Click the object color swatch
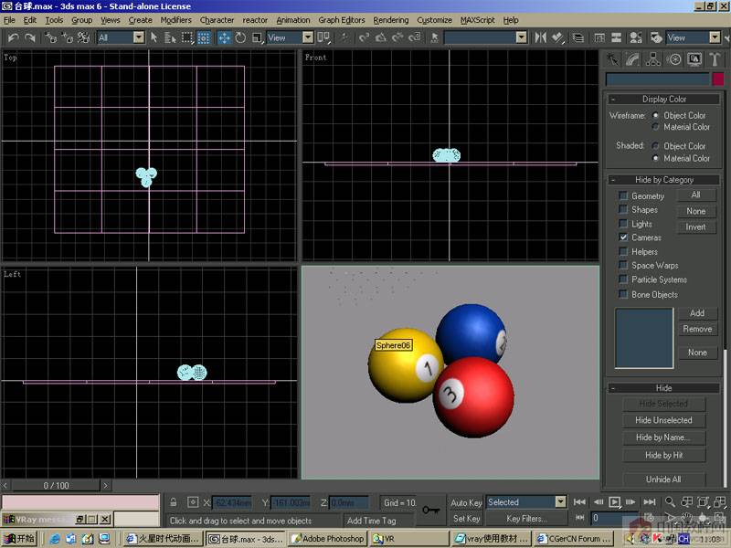The height and width of the screenshot is (548, 731). point(717,79)
